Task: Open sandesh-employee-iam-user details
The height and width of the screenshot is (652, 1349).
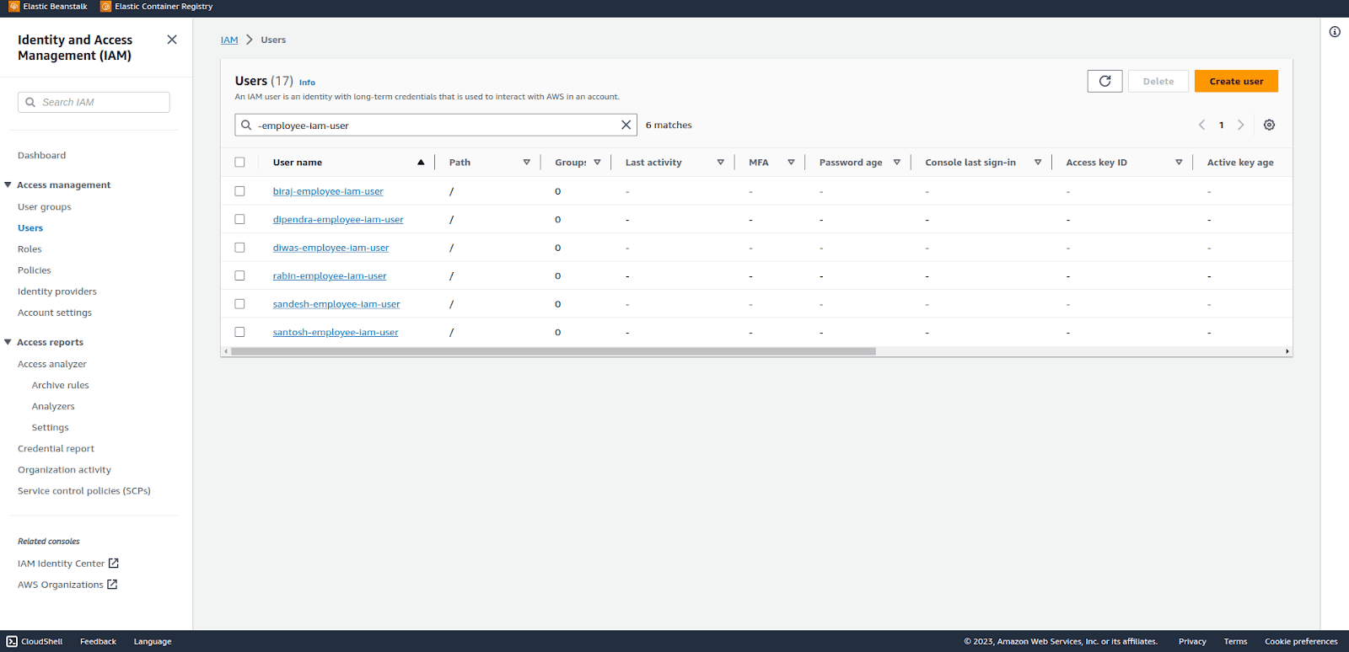Action: 336,304
